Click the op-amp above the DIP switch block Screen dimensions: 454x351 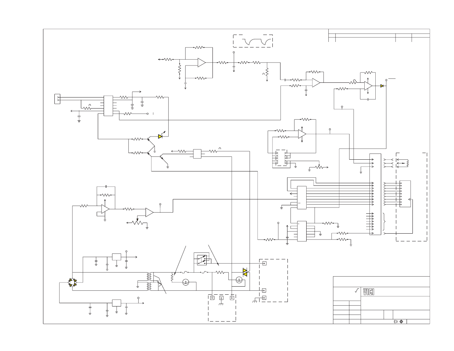click(302, 134)
